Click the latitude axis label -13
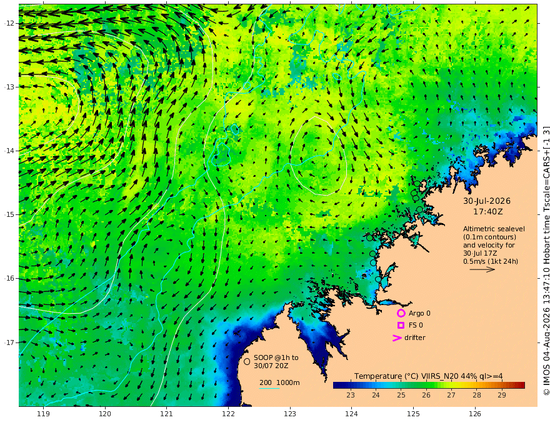The image size is (550, 425). pyautogui.click(x=9, y=87)
